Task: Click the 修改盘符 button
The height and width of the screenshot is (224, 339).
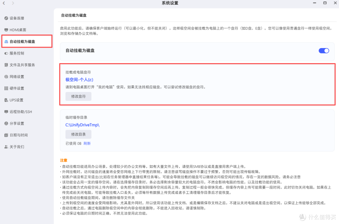Action: click(x=78, y=96)
